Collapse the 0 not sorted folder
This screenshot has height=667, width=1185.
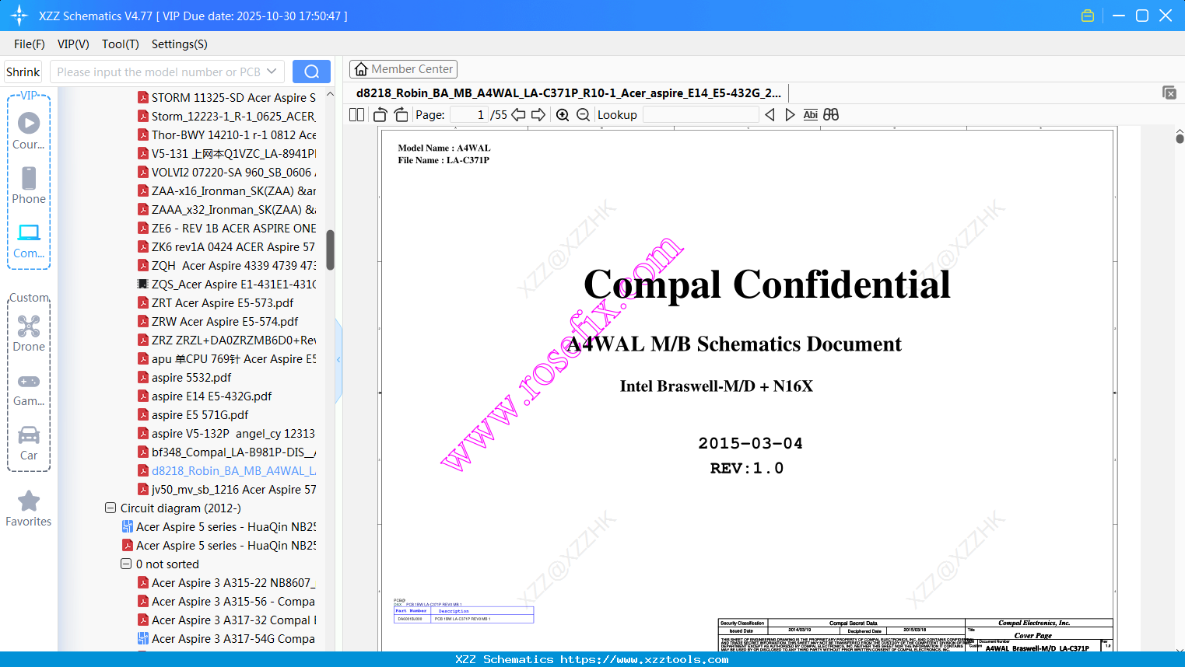(126, 564)
